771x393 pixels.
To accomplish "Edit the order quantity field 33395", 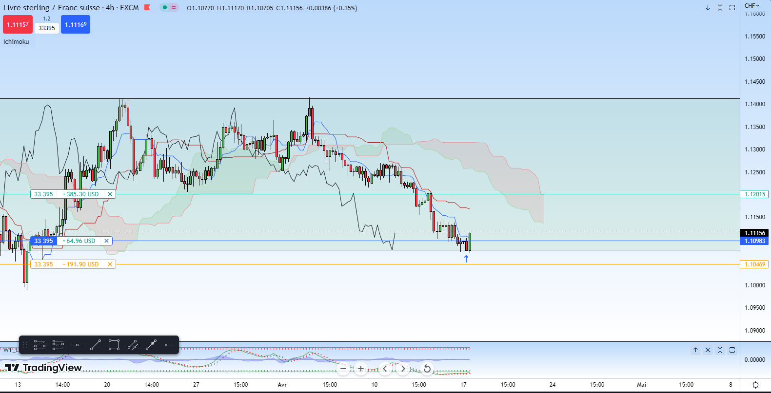I will (x=47, y=28).
